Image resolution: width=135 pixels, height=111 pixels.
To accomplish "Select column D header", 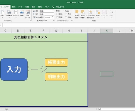I will pos(18,31).
